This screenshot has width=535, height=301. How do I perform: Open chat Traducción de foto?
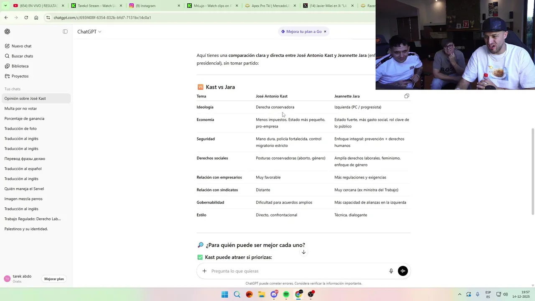[36, 129]
